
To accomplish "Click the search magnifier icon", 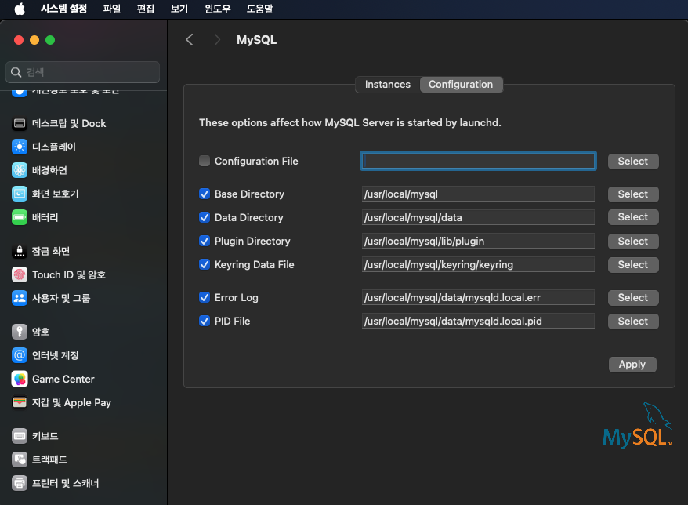I will pyautogui.click(x=16, y=72).
